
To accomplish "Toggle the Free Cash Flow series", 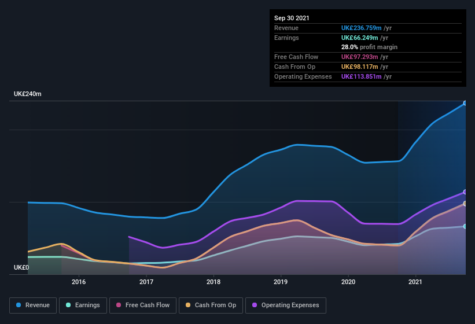I will click(x=143, y=305).
